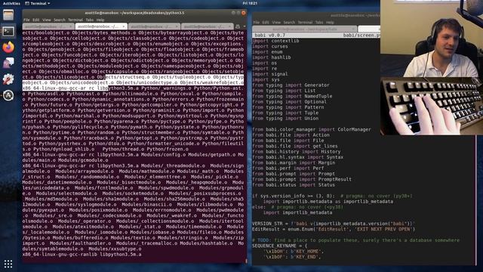Open Help menu in the left terminal
The image size is (483, 272).
click(100, 20)
